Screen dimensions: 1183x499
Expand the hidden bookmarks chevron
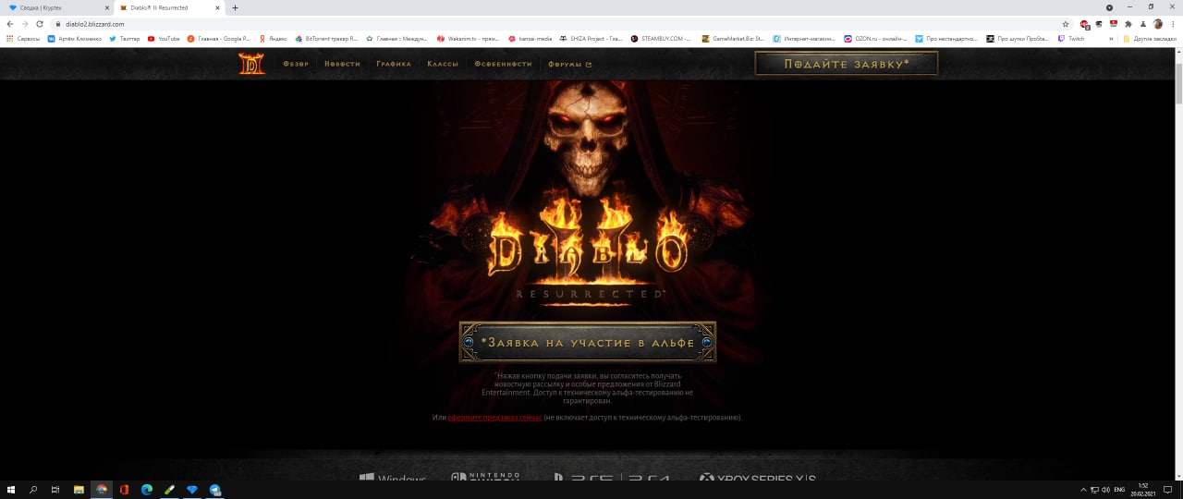click(x=1111, y=39)
